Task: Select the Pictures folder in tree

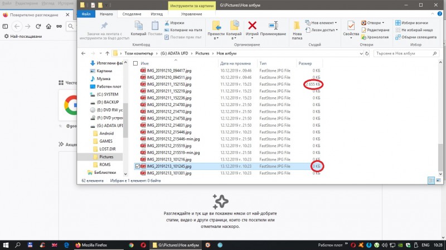Action: (x=106, y=157)
